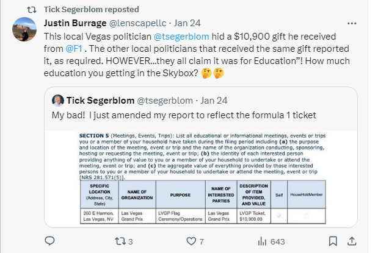Screen dimensions: 378x253
Task: Open the Section 5 document image
Action: tap(202, 177)
